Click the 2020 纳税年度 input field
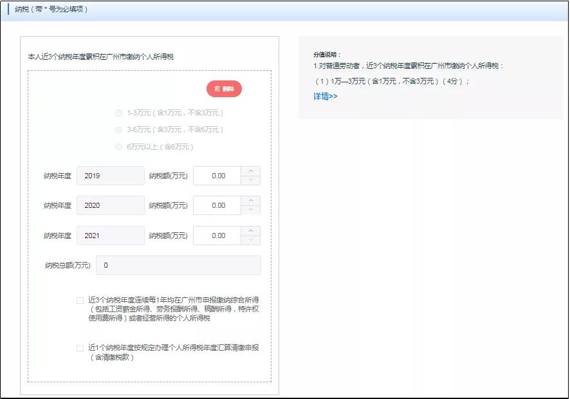This screenshot has width=570, height=399. click(x=110, y=205)
